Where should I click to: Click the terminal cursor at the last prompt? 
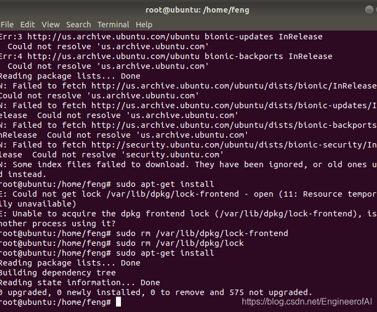point(119,302)
